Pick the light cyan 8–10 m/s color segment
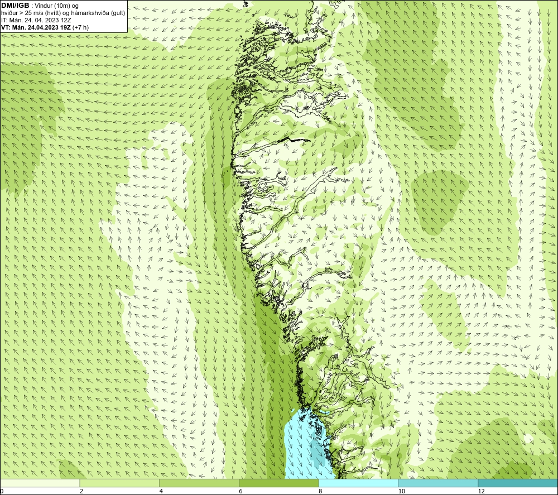The height and width of the screenshot is (495, 558). [359, 483]
